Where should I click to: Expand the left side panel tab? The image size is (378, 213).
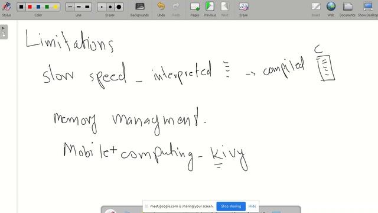tap(4, 31)
